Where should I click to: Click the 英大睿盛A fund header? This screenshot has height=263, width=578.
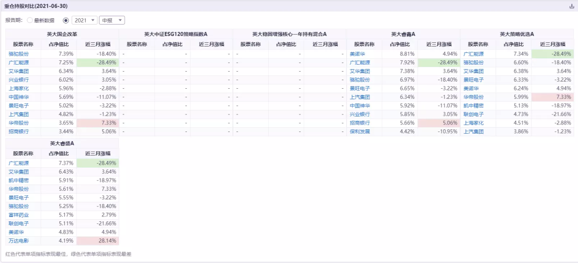tap(62, 144)
